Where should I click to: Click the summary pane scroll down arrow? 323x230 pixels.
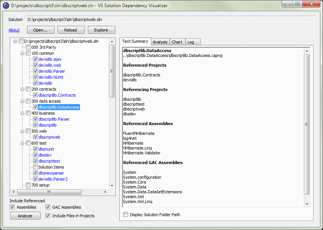pos(307,204)
